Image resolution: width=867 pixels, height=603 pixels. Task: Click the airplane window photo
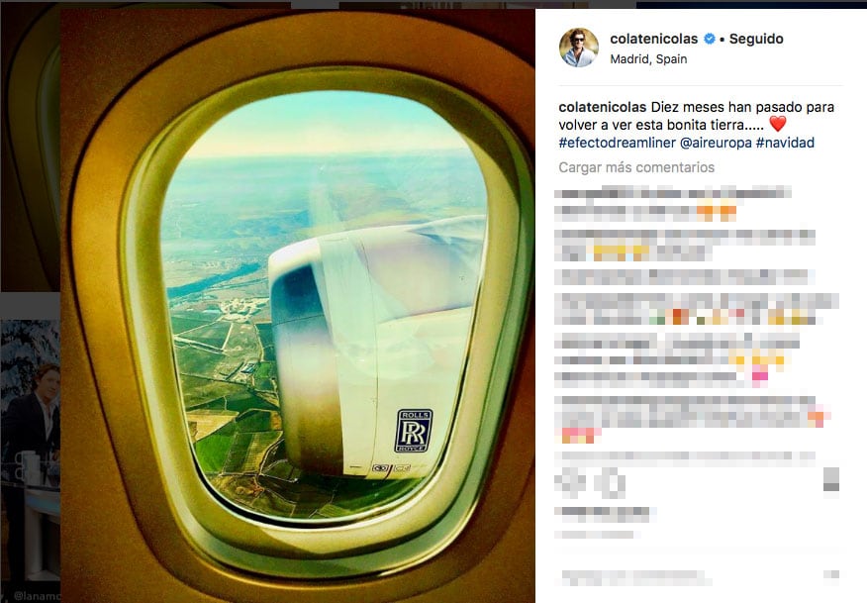298,305
